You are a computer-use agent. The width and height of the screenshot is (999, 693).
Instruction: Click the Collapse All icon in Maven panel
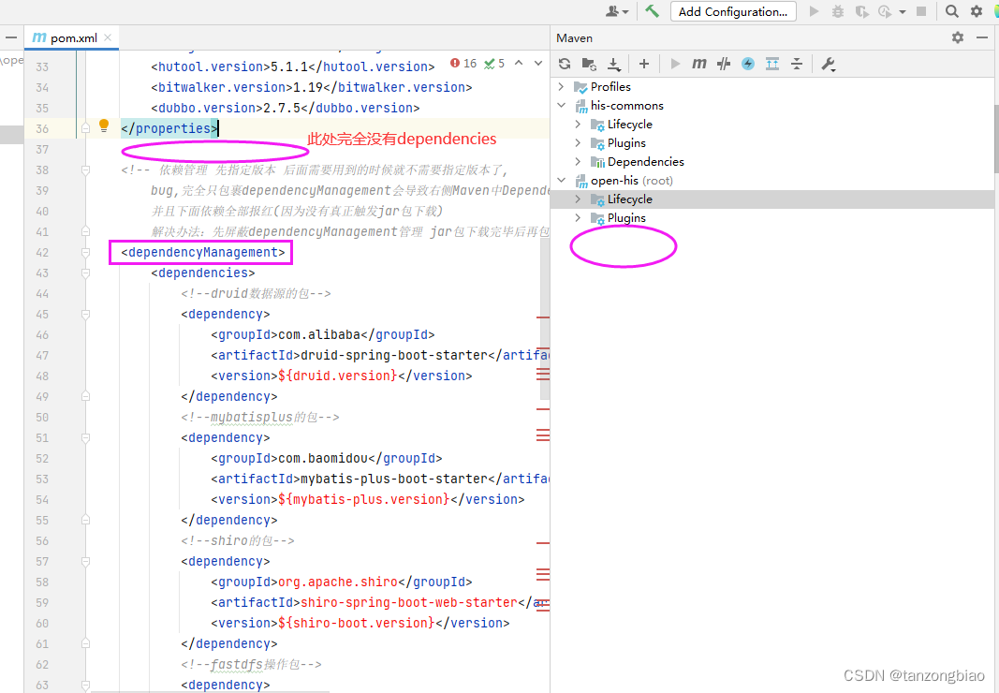797,64
